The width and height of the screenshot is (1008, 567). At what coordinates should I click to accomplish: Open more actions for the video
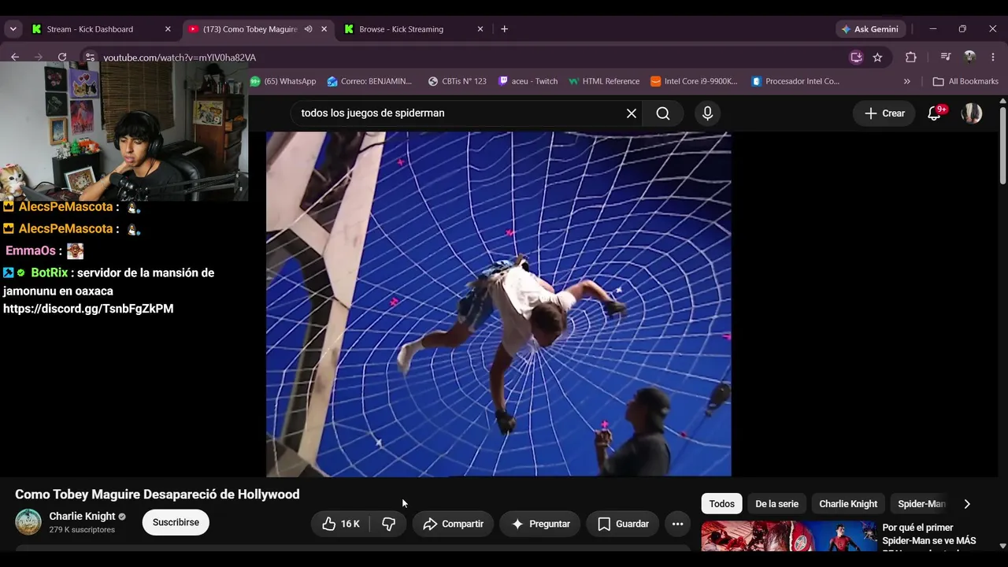point(677,524)
